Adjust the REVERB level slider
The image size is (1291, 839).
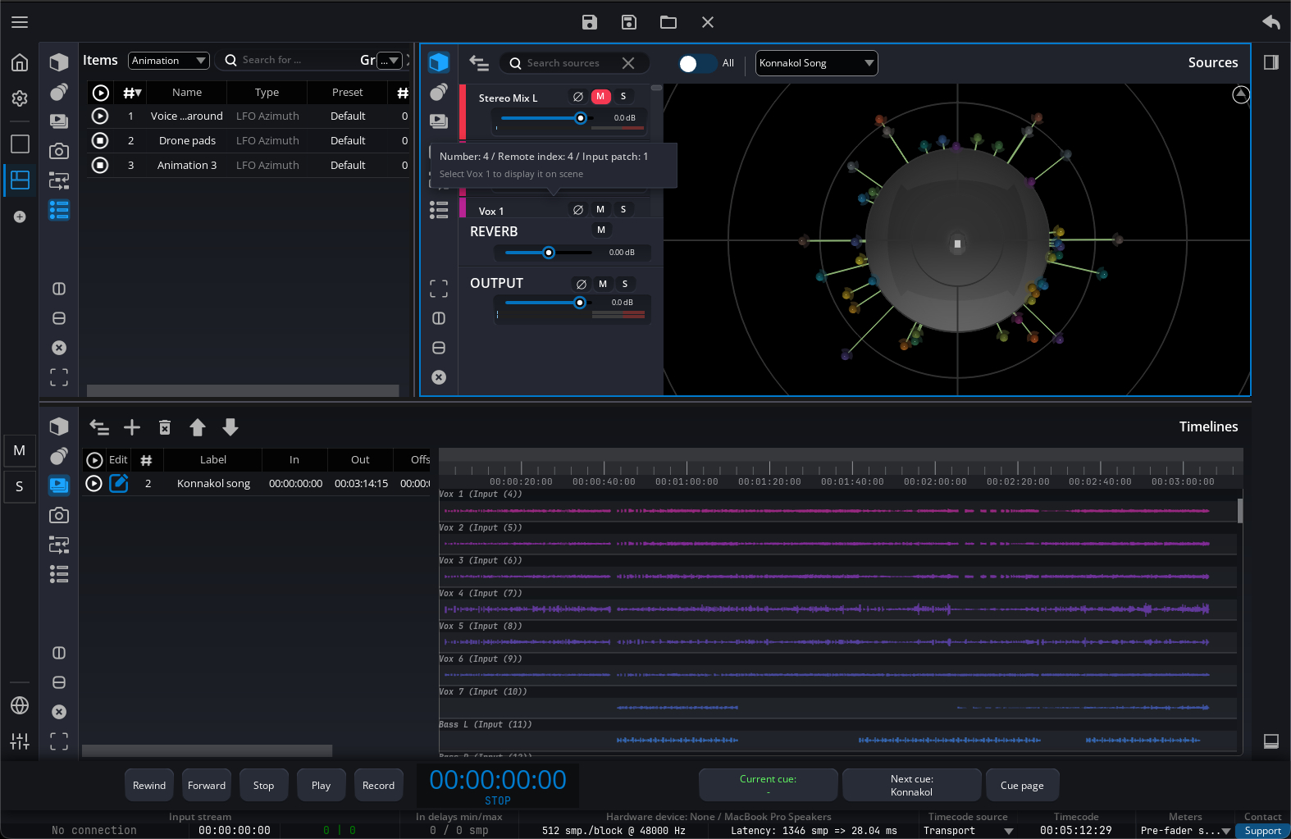(549, 253)
